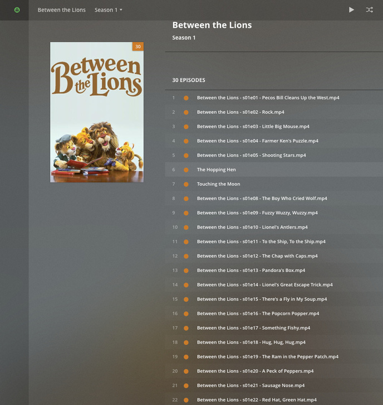
Task: Open s01e08 The Boy Who Cried Wolf.mp4
Action: [262, 199]
